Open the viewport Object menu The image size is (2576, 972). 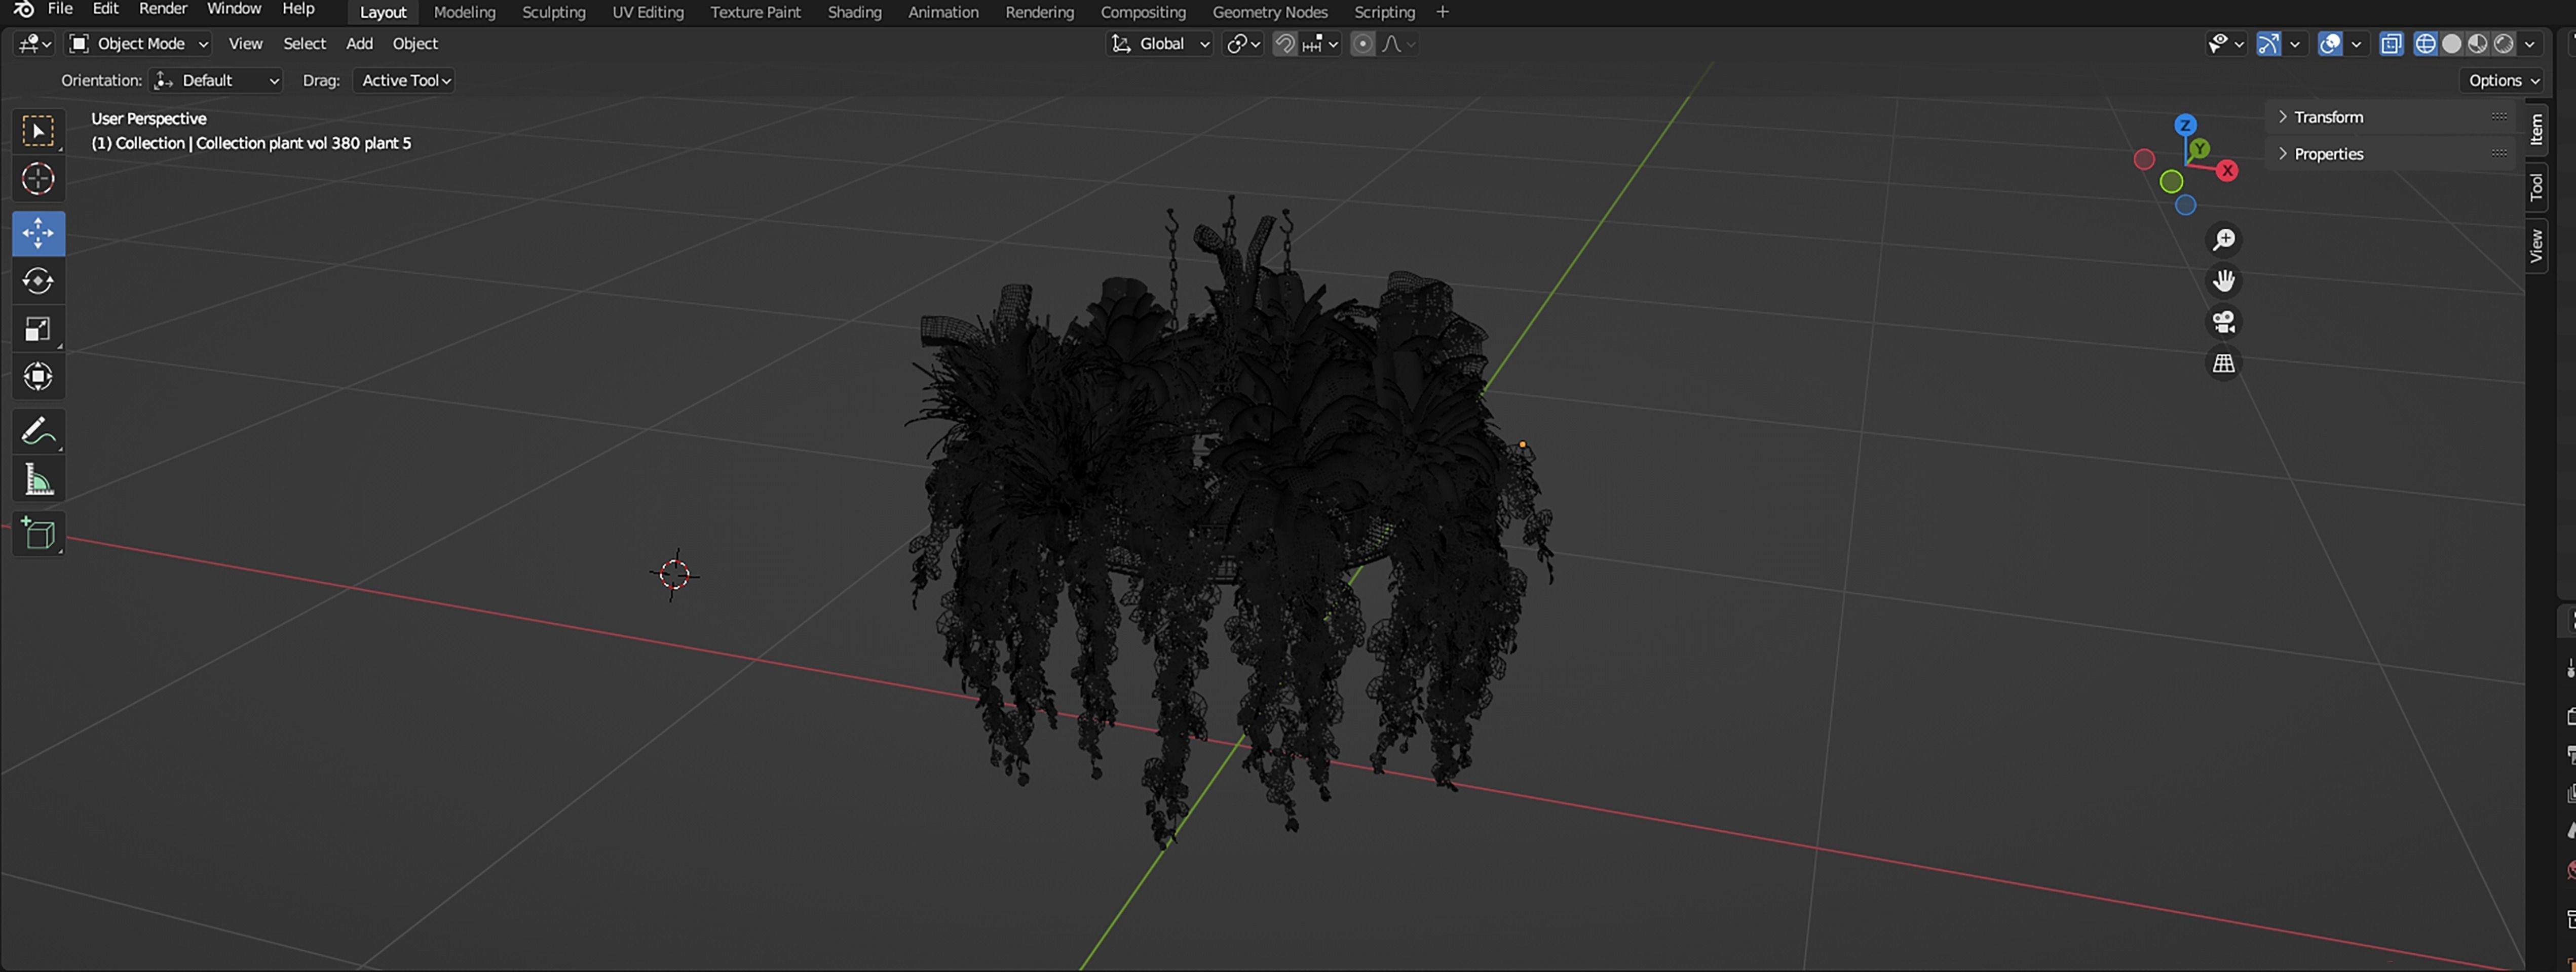click(415, 44)
